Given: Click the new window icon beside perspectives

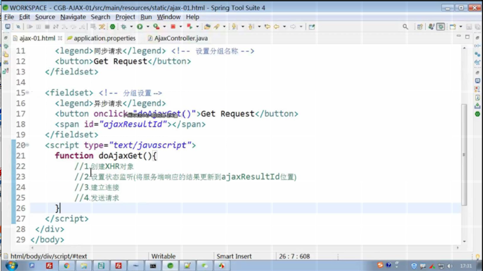Looking at the screenshot, I should click(x=453, y=27).
